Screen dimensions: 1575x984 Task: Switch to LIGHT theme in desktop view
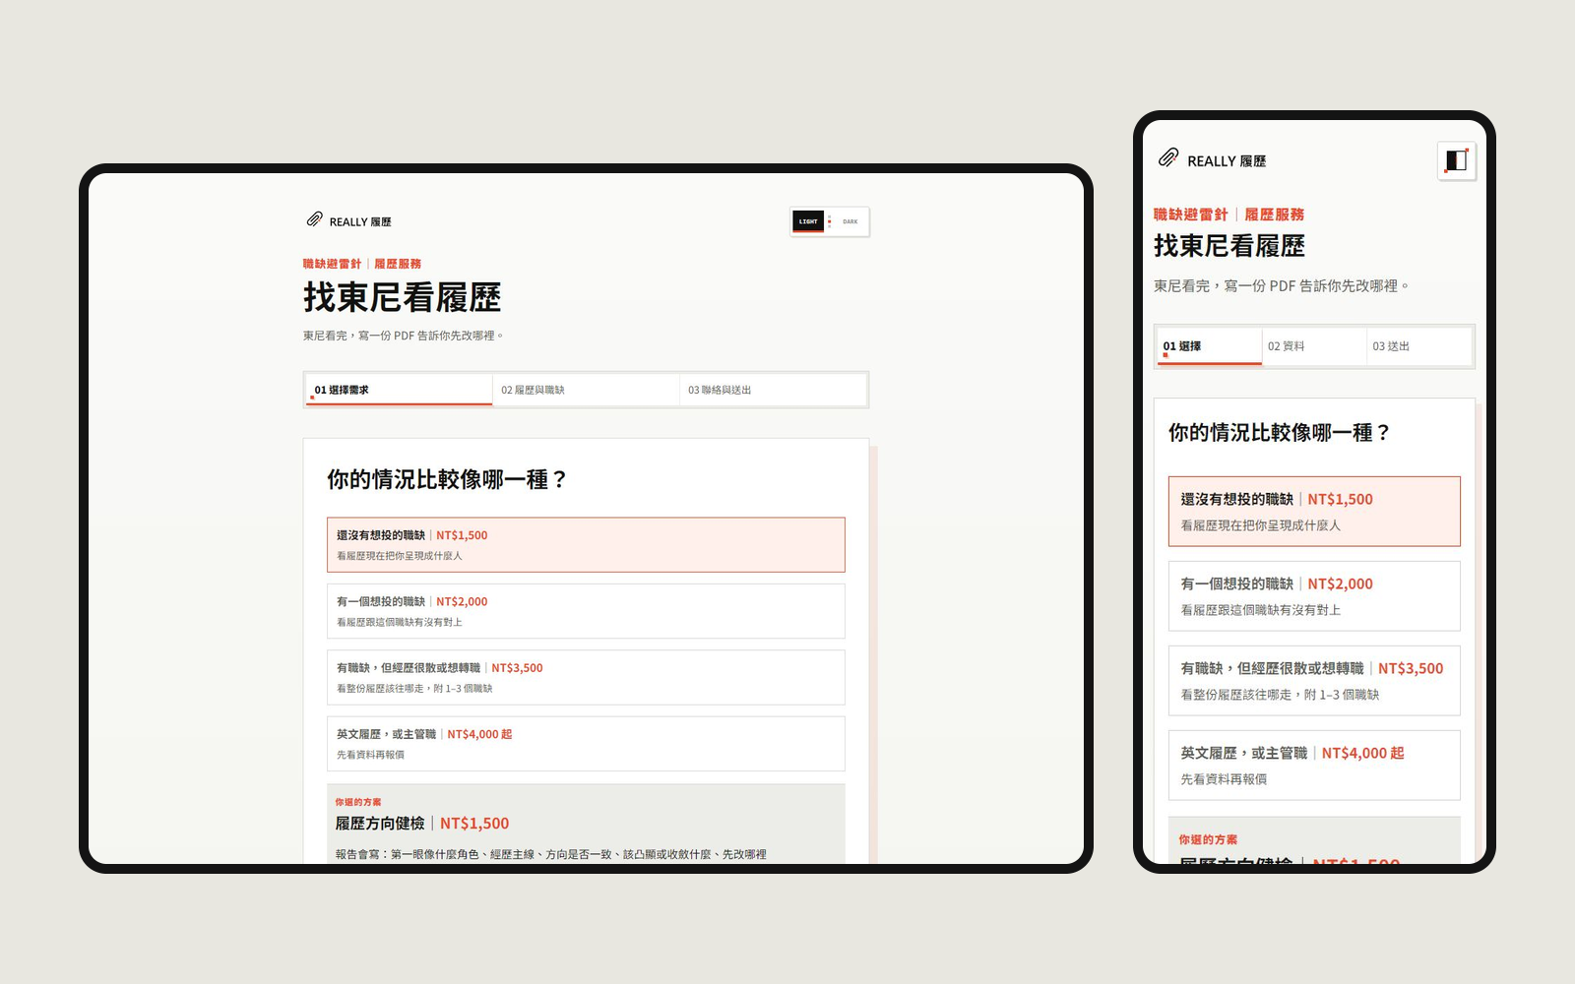click(x=808, y=221)
